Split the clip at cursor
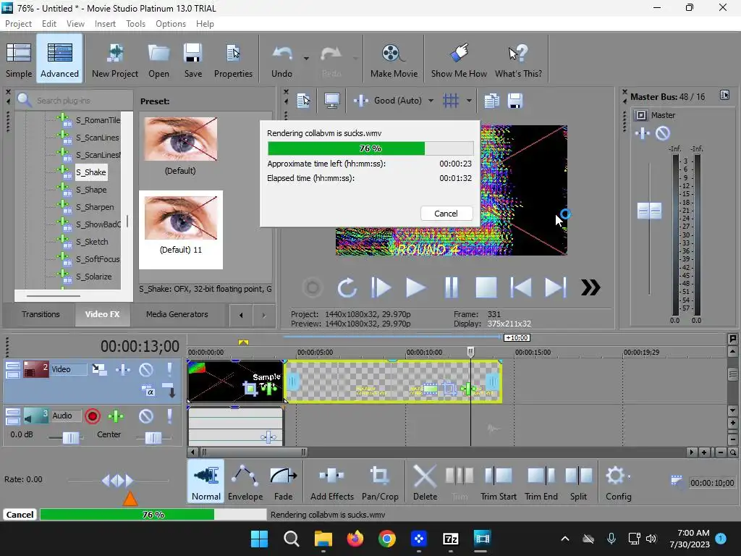Screen dimensions: 741x556 578,482
